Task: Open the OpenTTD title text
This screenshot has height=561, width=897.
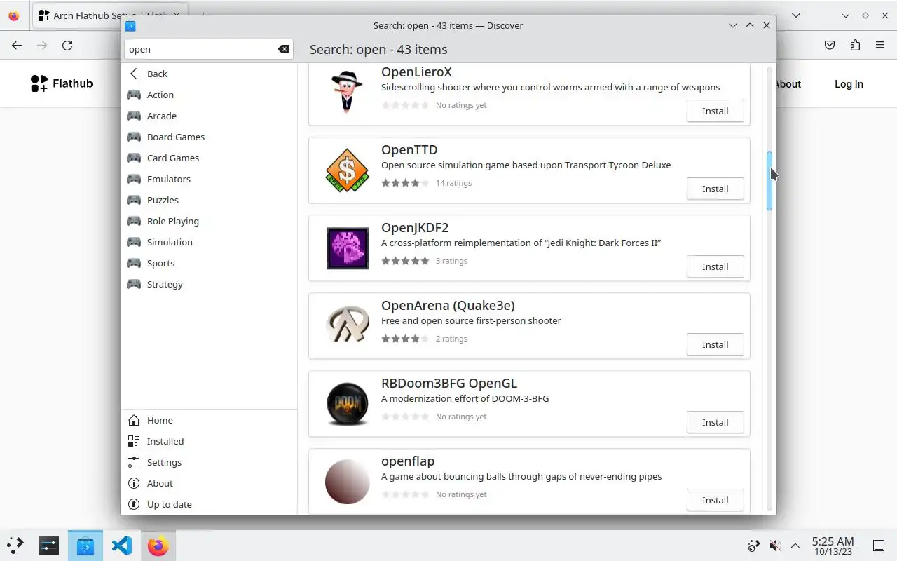Action: (x=409, y=150)
